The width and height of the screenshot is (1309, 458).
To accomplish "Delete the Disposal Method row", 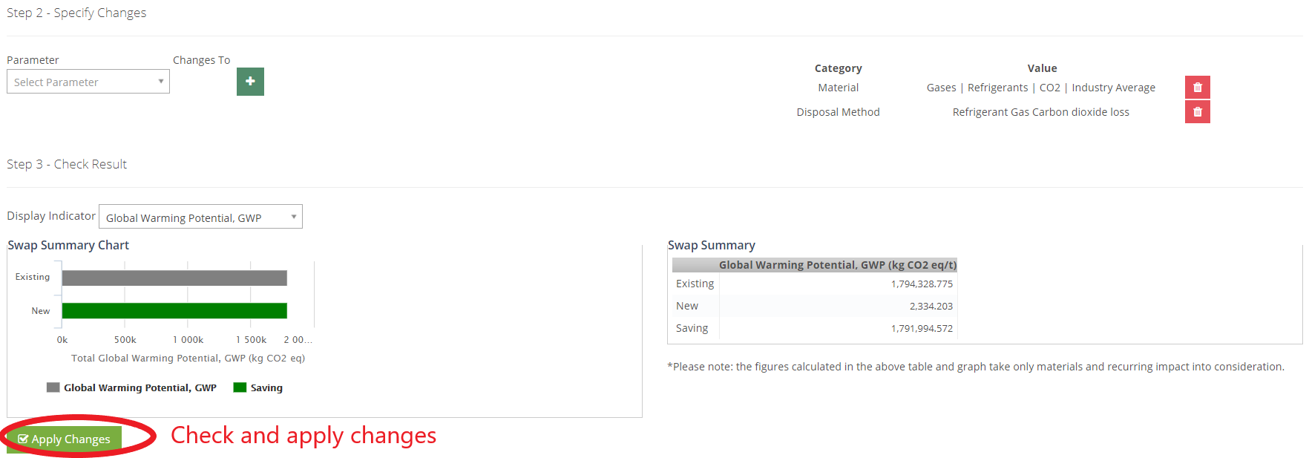I will pos(1197,112).
